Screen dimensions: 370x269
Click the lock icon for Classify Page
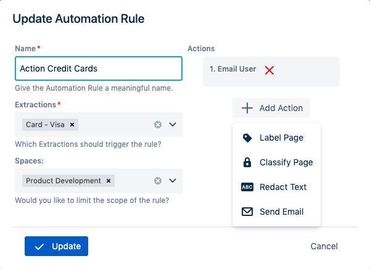tap(247, 162)
